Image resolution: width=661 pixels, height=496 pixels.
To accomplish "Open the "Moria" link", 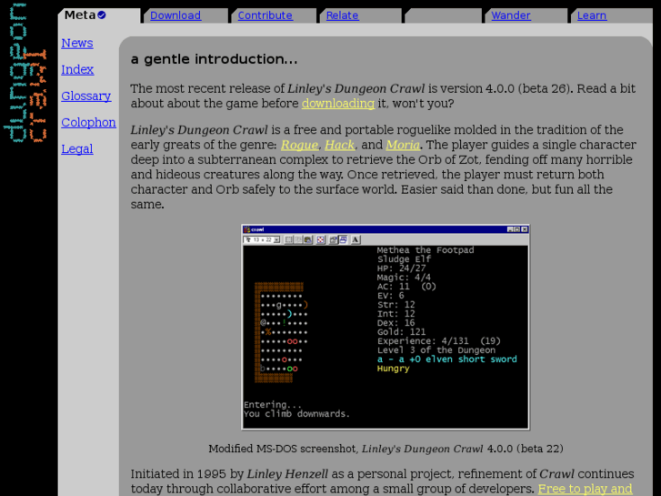I will (x=403, y=145).
